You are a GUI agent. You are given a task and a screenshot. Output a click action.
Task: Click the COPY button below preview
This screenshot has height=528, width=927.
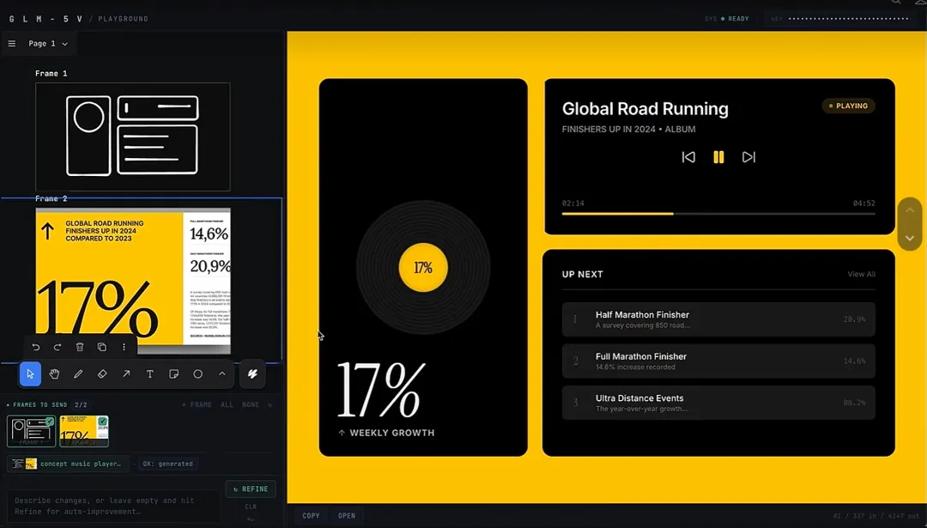[311, 516]
